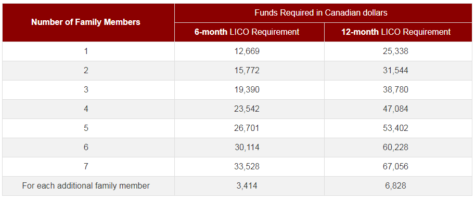Select the Funds Required in Canadian dollars header
The image size is (475, 200).
click(x=321, y=12)
